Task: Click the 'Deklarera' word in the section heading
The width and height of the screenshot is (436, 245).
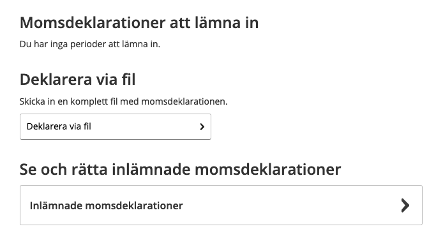Action: click(x=56, y=80)
